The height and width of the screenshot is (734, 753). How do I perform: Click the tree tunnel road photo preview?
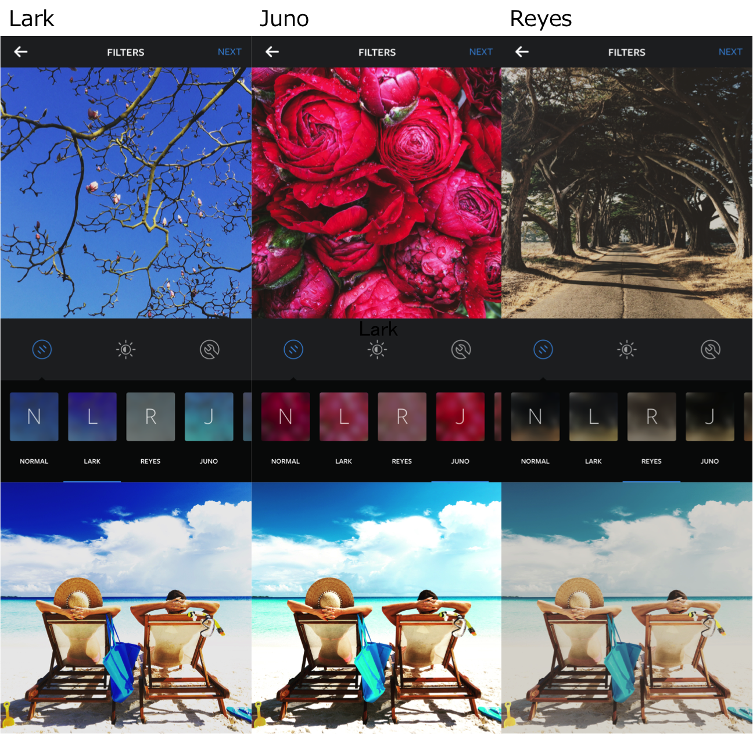tap(627, 193)
